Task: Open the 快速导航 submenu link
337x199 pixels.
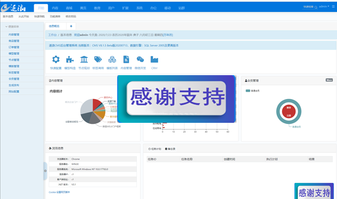Action: click(x=39, y=17)
